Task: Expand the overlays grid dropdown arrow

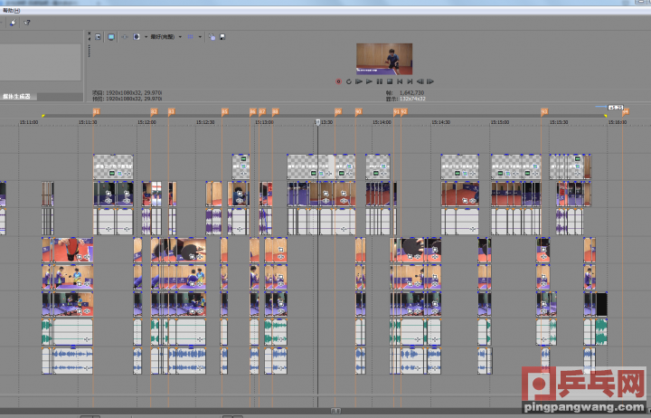Action: (x=201, y=37)
